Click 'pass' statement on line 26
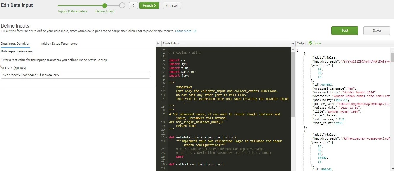The width and height of the screenshot is (394, 171). click(180, 157)
